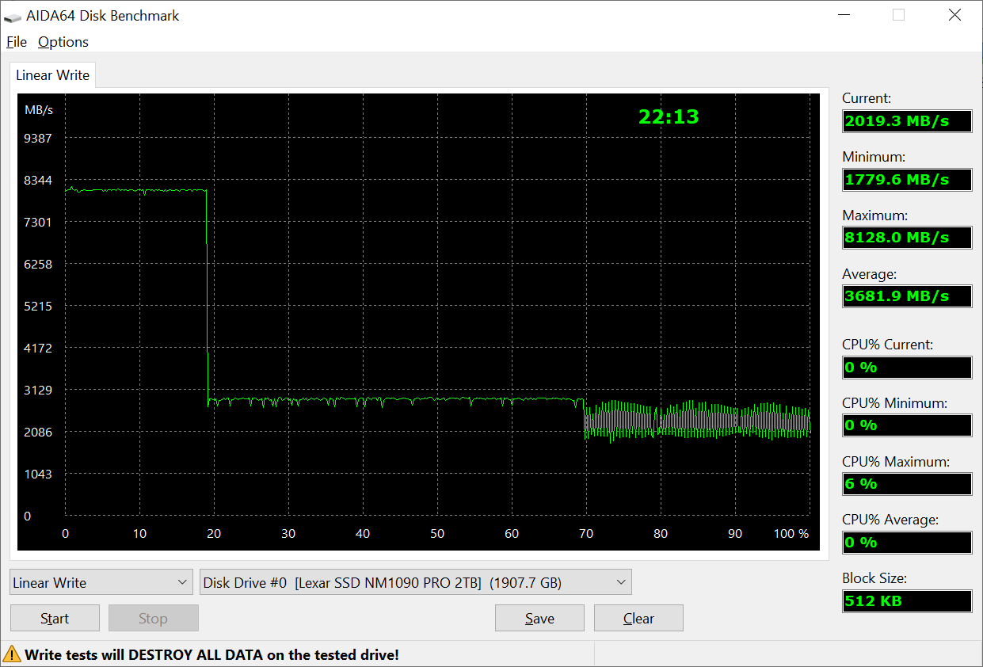Click the Current speed 2019.3 MB/s readout

(907, 121)
